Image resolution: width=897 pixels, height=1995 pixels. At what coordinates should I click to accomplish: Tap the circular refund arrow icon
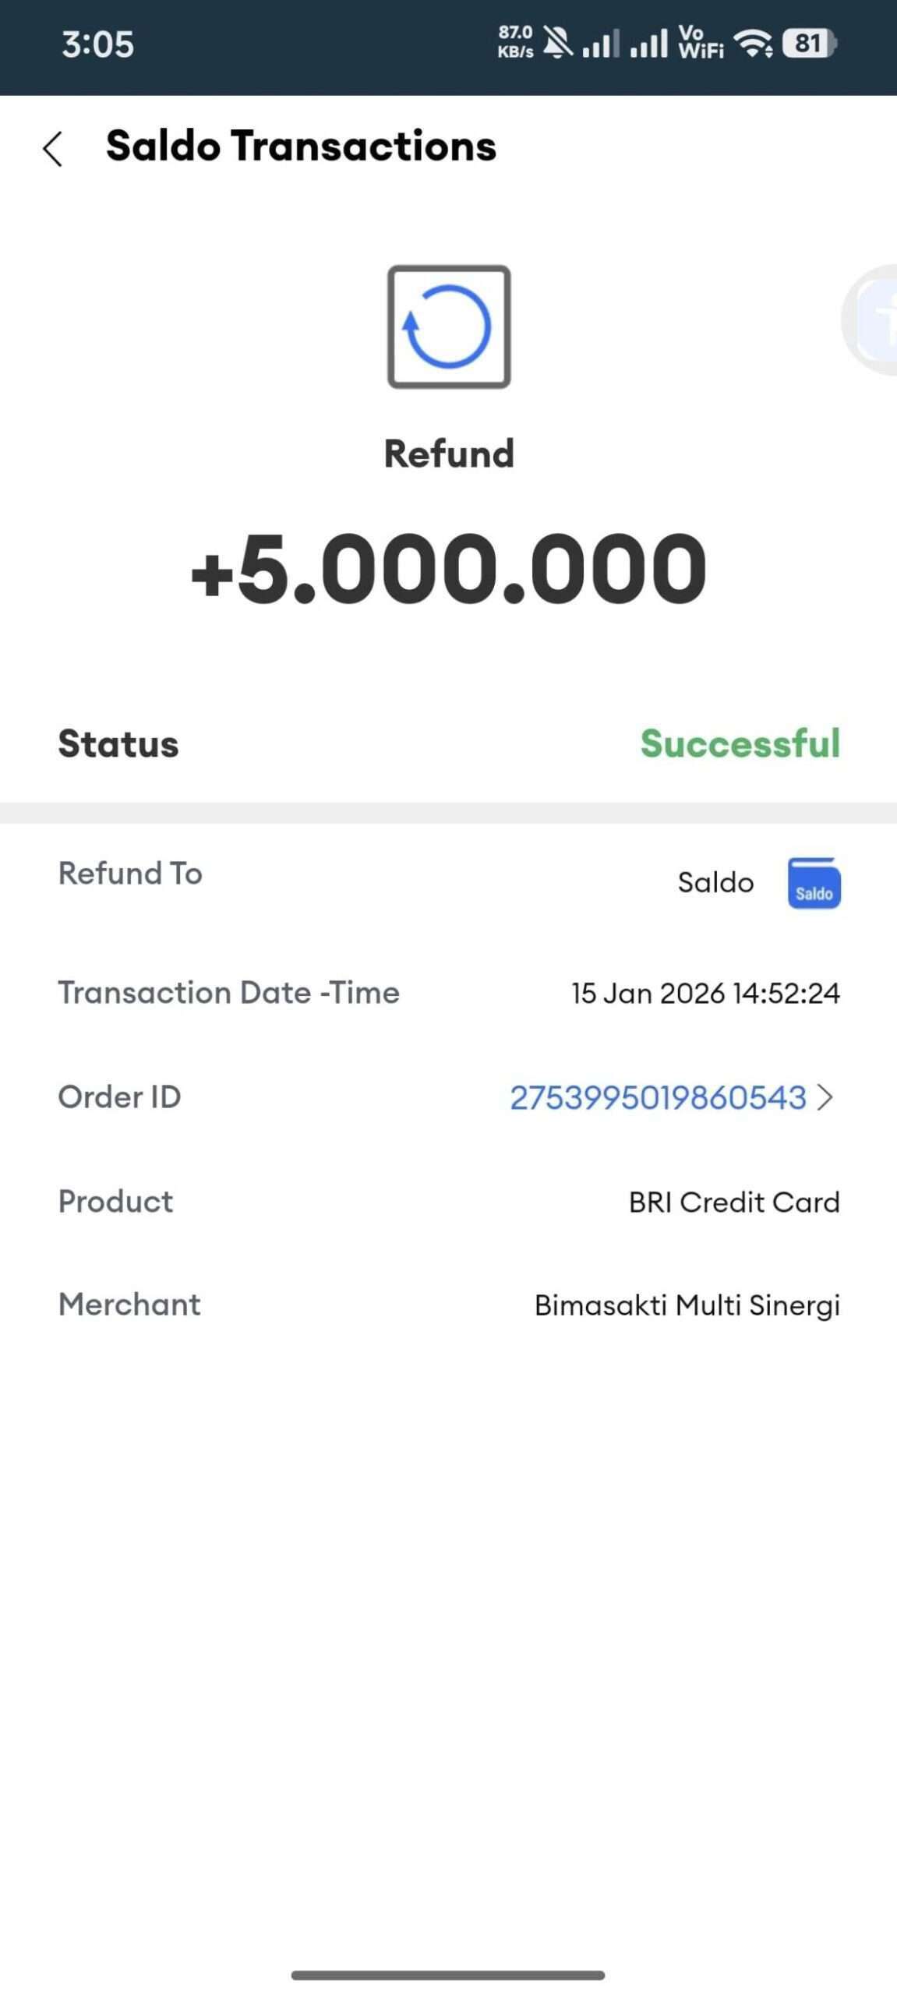pos(449,327)
